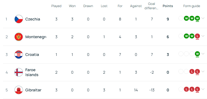This screenshot has height=99, width=207.
Task: Click the Faroe Islands flag icon
Action: (19, 72)
